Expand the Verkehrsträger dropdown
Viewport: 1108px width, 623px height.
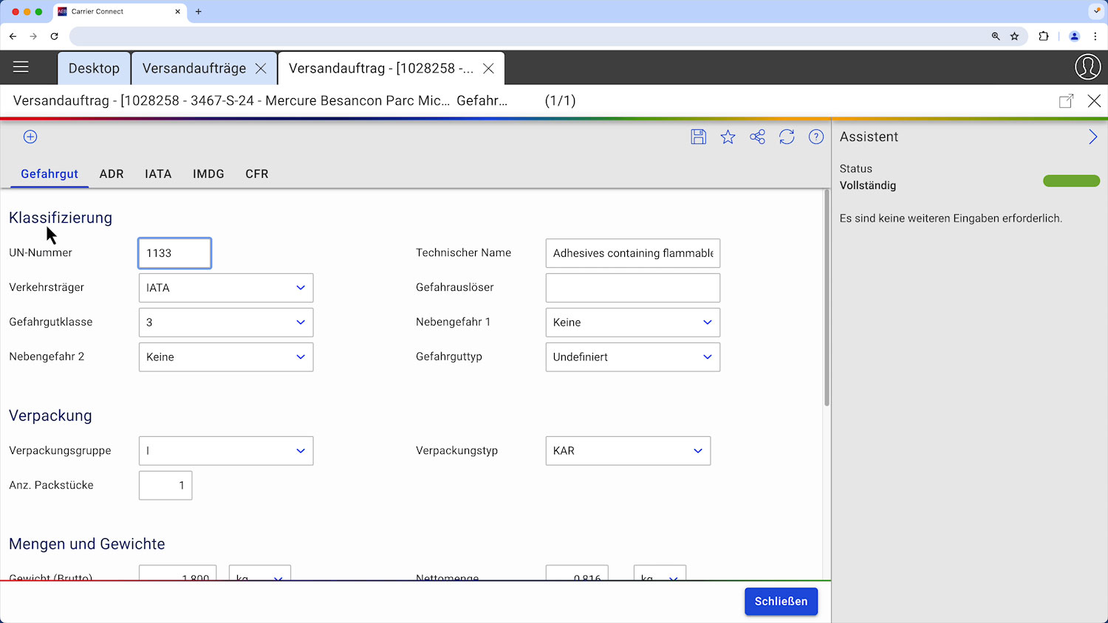(301, 288)
